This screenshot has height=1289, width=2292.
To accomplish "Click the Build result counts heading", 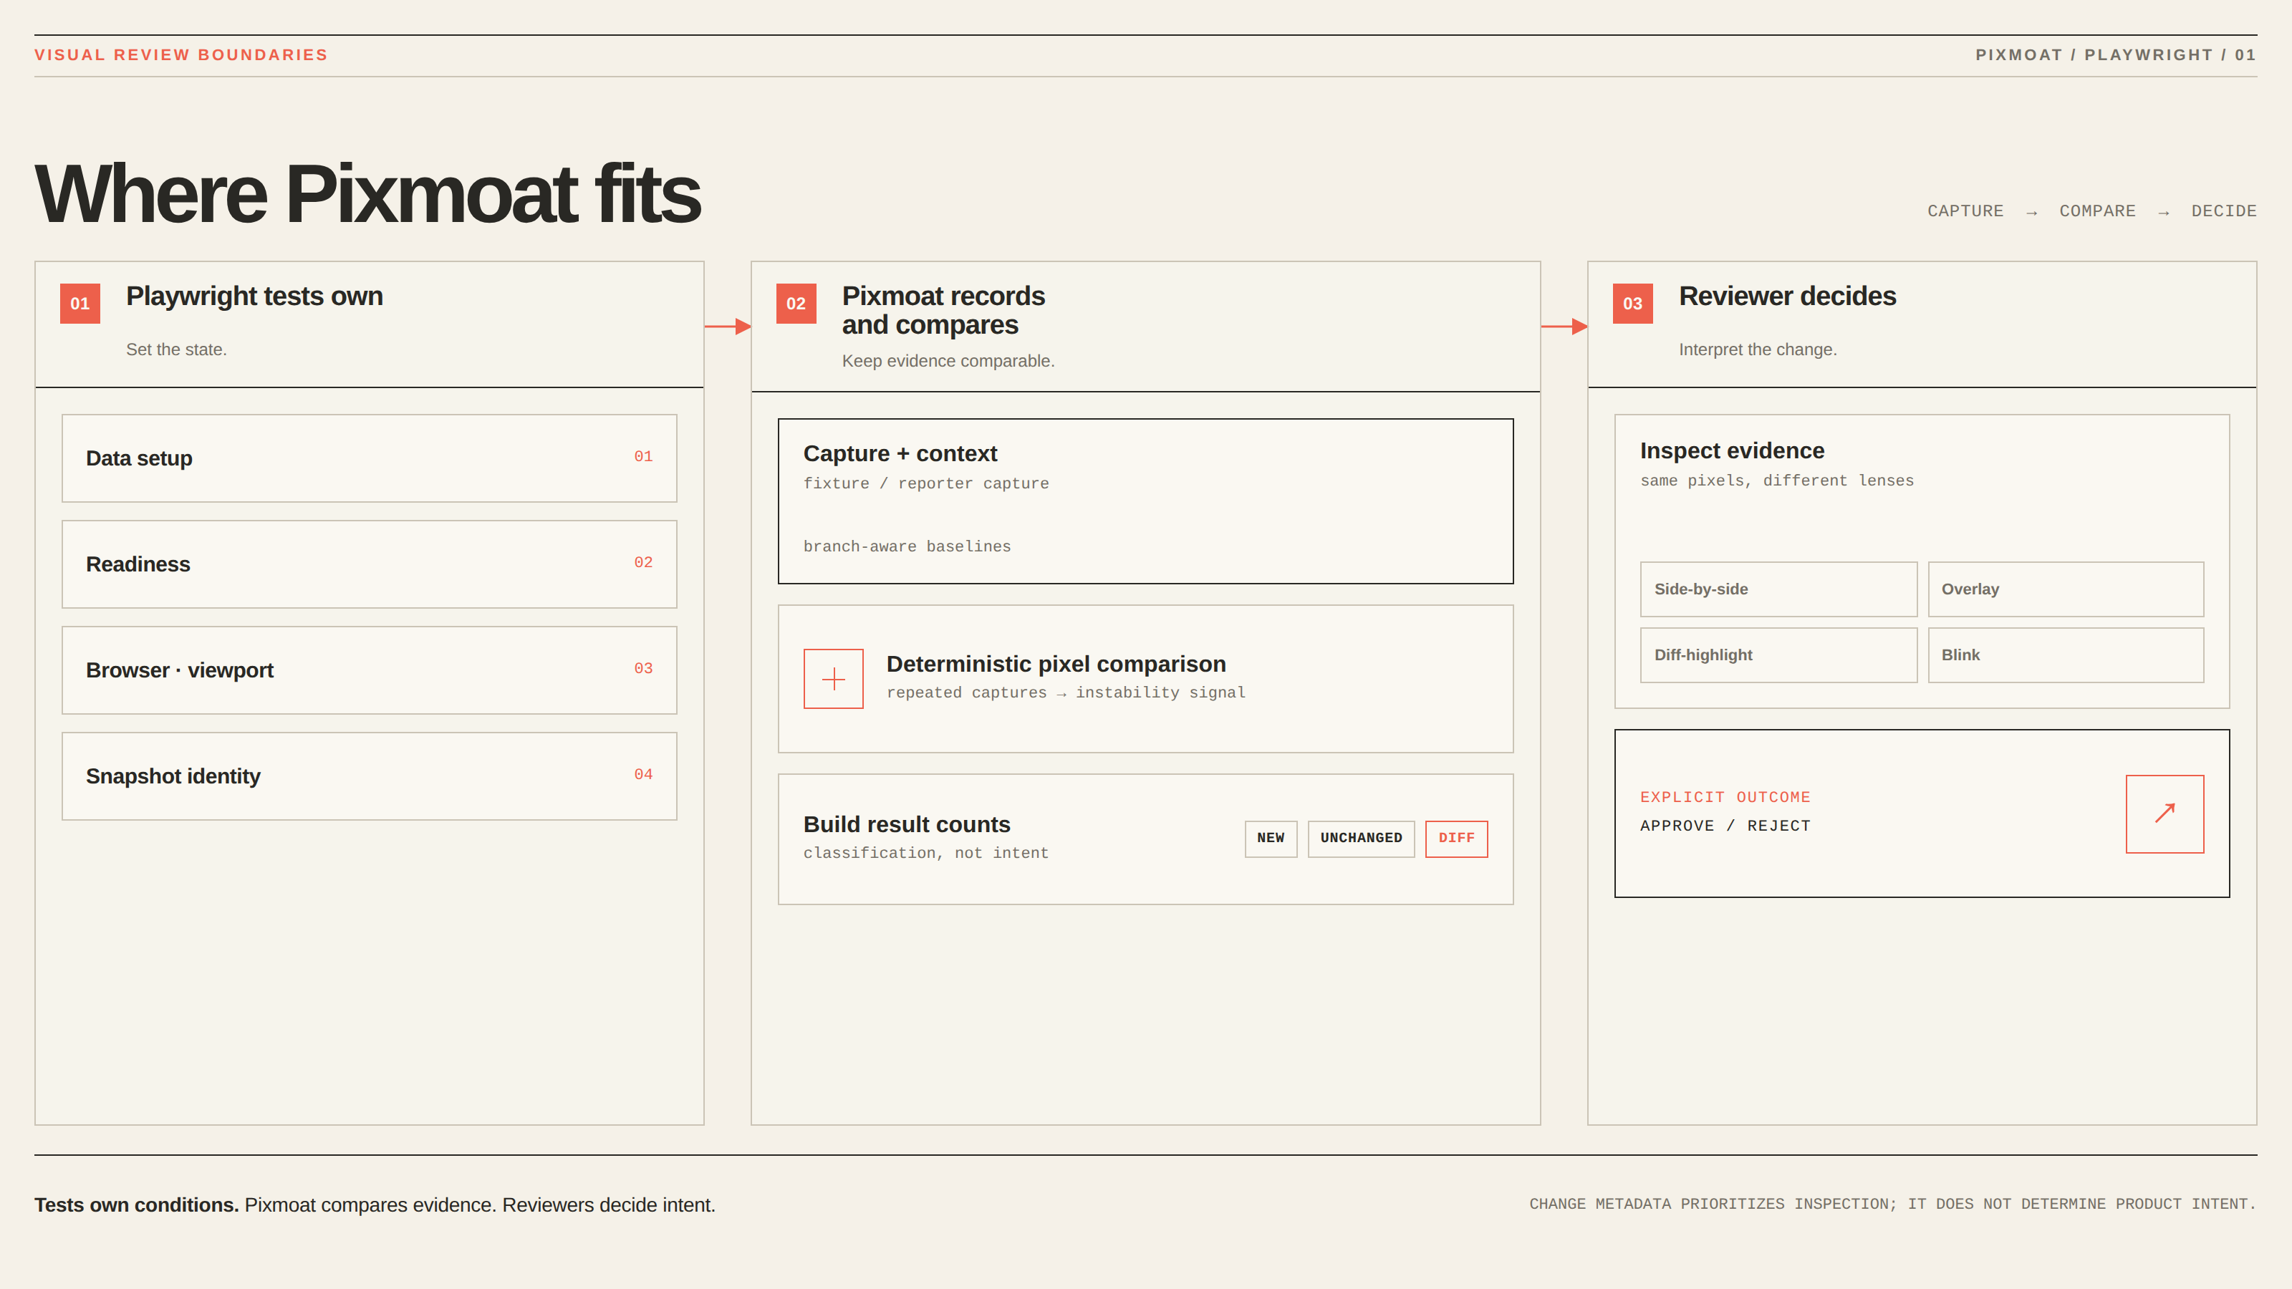I will tap(906, 824).
